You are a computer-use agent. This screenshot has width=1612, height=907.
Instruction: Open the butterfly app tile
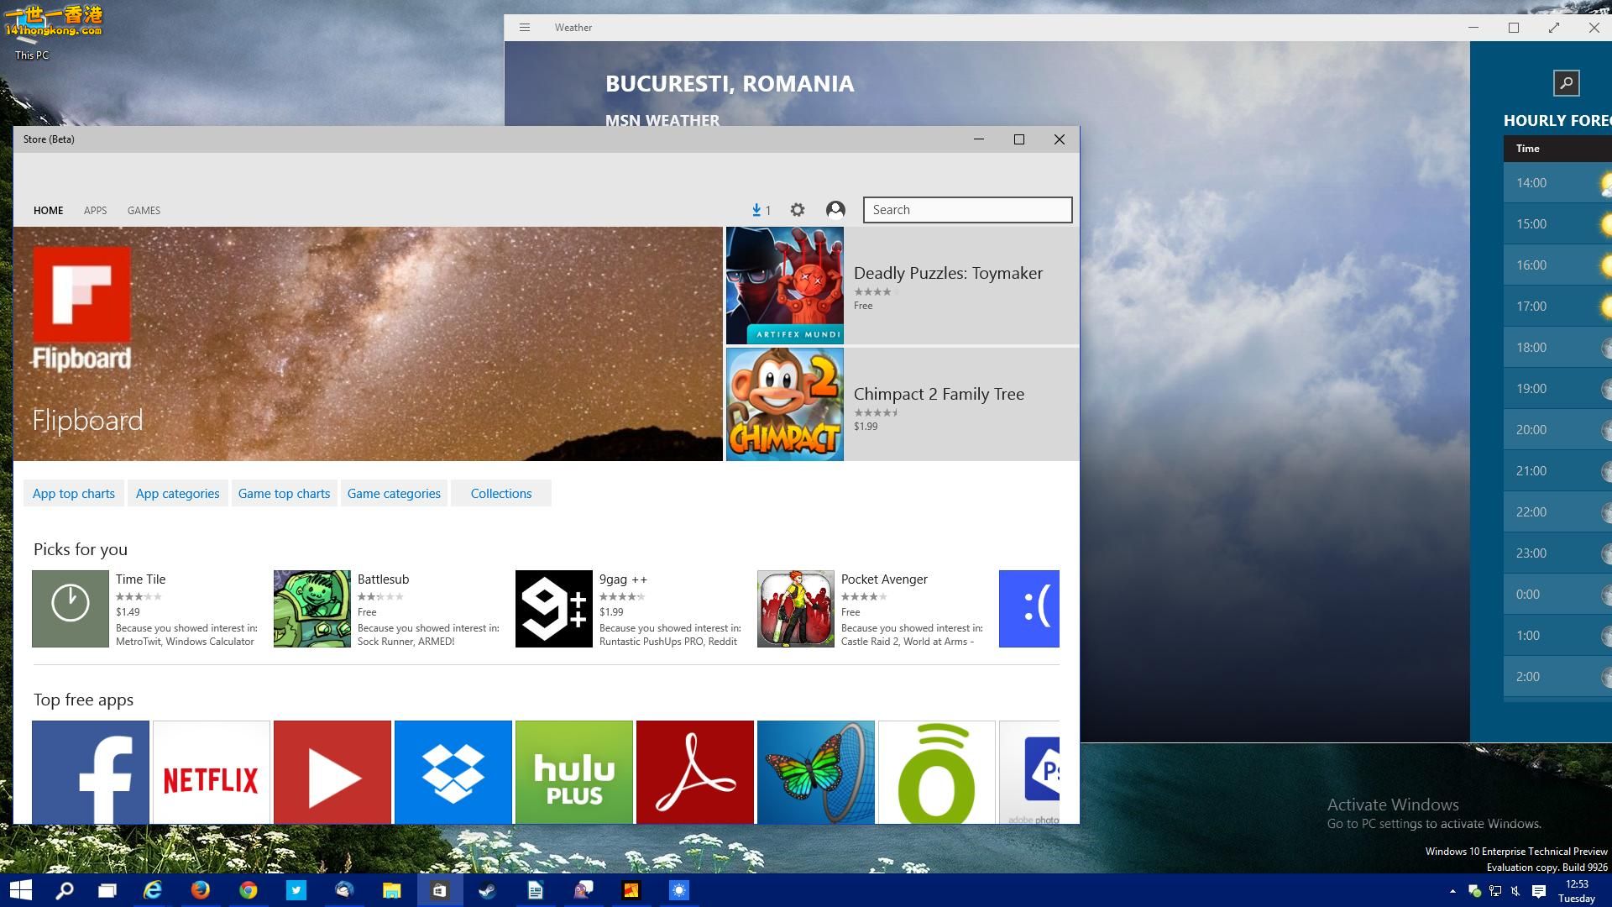tap(816, 772)
